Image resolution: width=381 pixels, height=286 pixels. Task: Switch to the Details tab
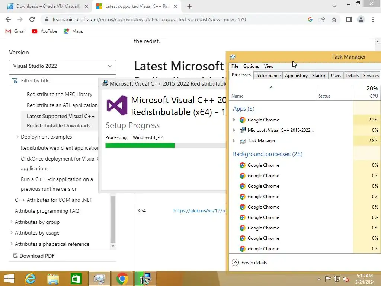[352, 75]
